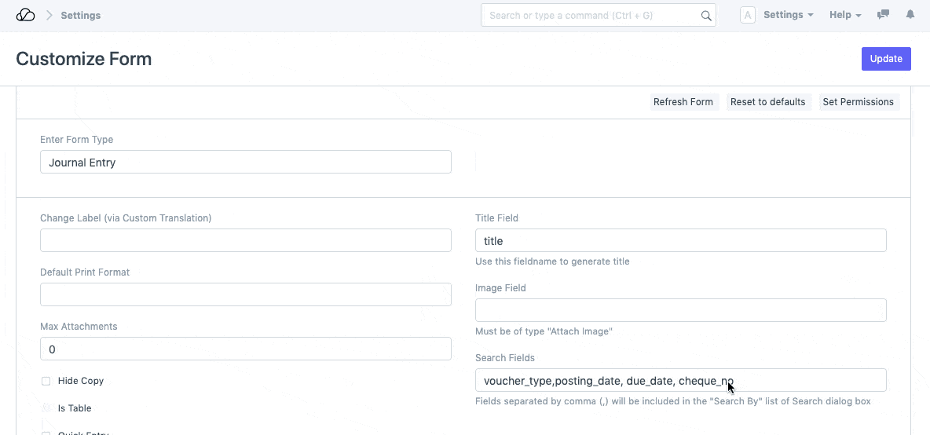Image resolution: width=930 pixels, height=435 pixels.
Task: Enable the Hide Copy checkbox
Action: pyautogui.click(x=46, y=381)
